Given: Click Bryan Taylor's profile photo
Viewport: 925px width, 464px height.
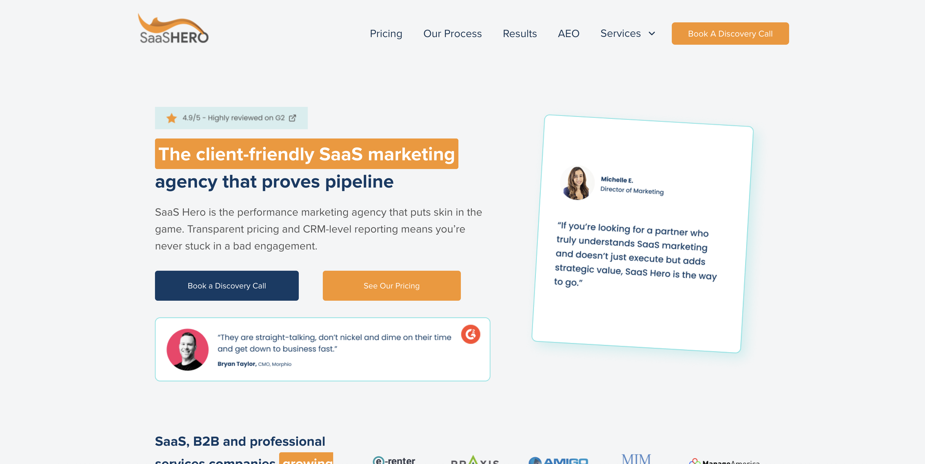Looking at the screenshot, I should (187, 349).
